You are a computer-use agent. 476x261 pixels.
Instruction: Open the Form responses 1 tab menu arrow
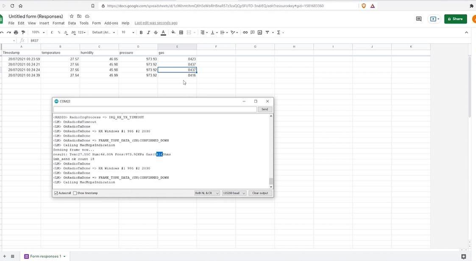[x=64, y=256]
